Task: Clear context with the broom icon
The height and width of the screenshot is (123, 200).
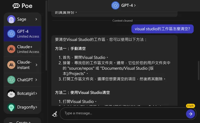Action: point(55,114)
